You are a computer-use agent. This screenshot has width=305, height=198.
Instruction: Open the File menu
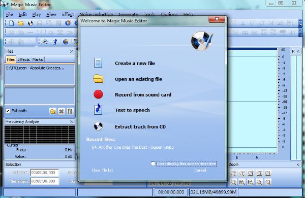click(x=9, y=14)
